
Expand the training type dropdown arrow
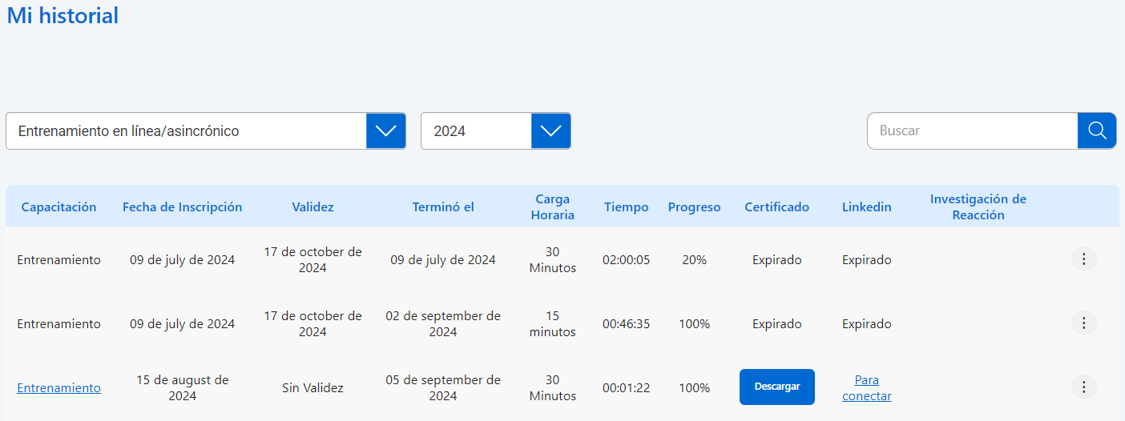pyautogui.click(x=385, y=130)
